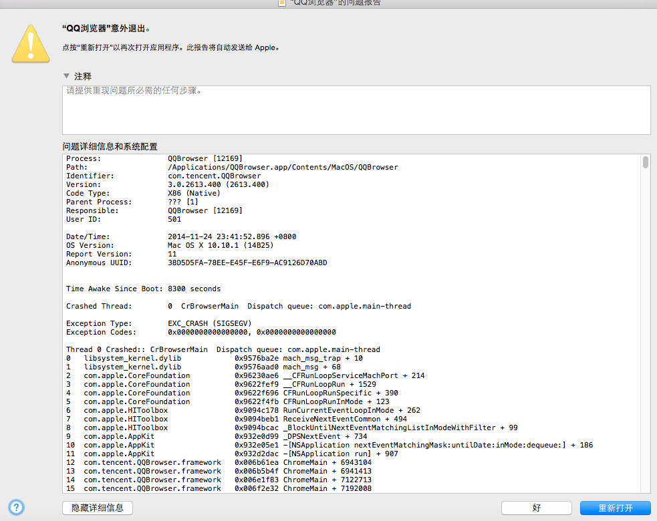Screen dimensions: 657x521
Task: Click the _DPSNextEvent + 734 frame
Action: tap(217, 436)
